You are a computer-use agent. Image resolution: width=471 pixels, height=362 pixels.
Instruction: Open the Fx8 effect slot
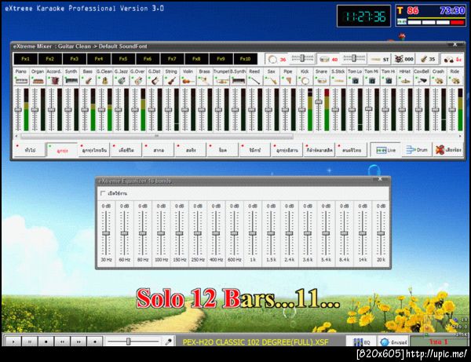click(x=196, y=59)
